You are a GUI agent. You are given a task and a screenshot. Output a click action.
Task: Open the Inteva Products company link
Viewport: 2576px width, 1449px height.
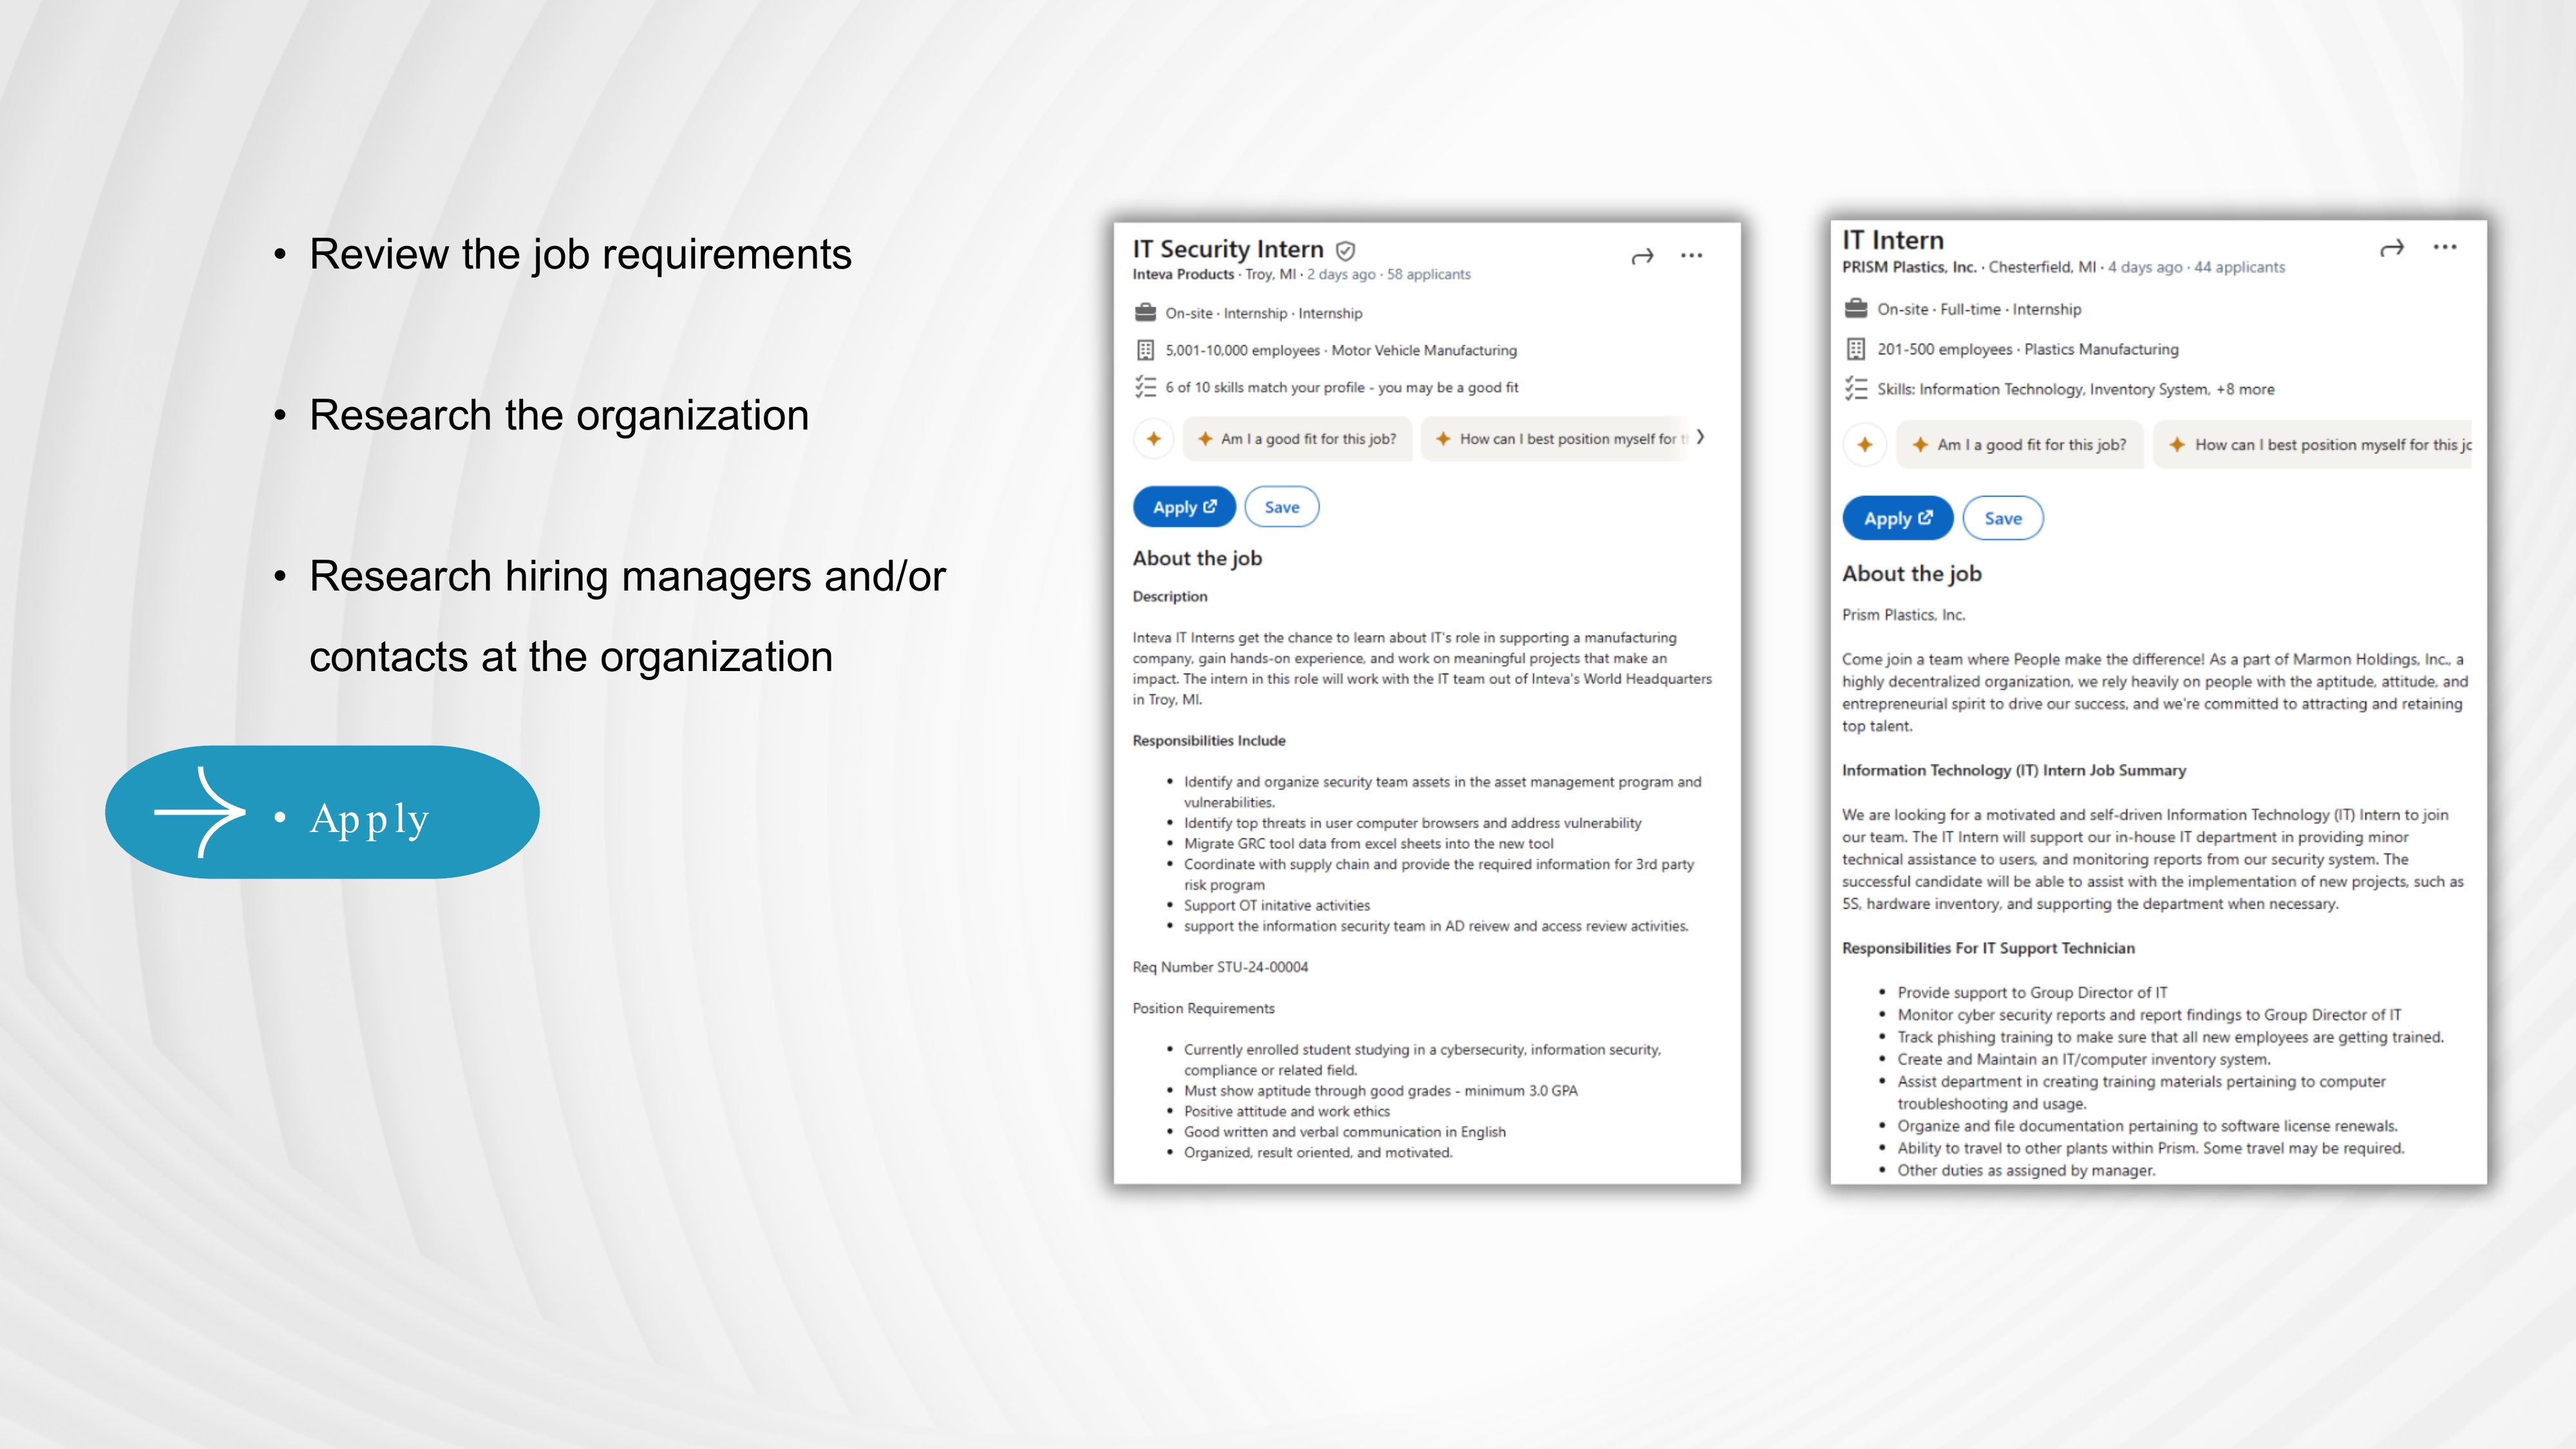1183,274
